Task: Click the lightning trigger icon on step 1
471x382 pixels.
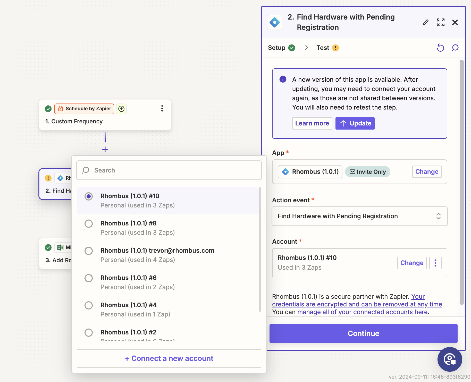Action: pyautogui.click(x=121, y=109)
